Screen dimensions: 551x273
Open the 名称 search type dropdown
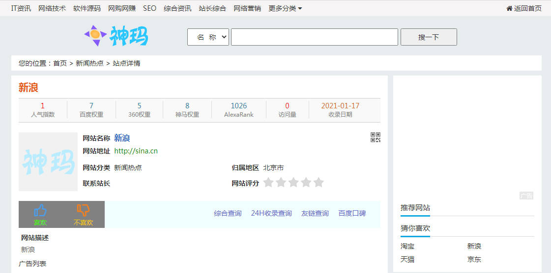pyautogui.click(x=208, y=37)
